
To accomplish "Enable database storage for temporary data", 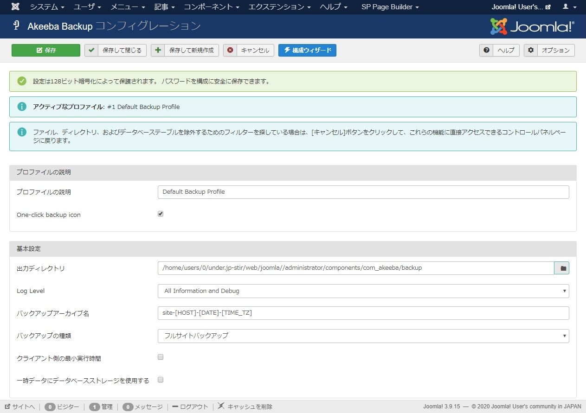I will [160, 380].
